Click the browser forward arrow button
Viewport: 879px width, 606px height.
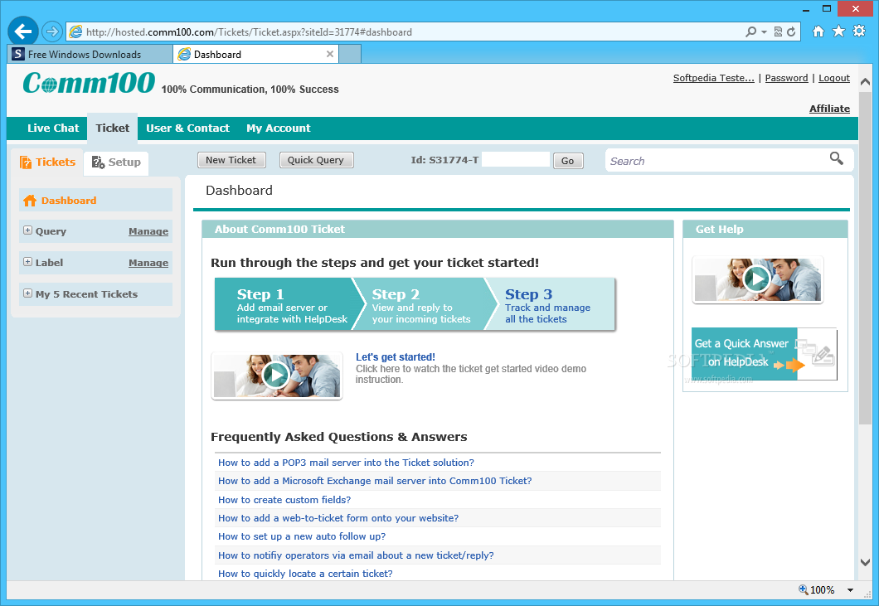coord(52,32)
